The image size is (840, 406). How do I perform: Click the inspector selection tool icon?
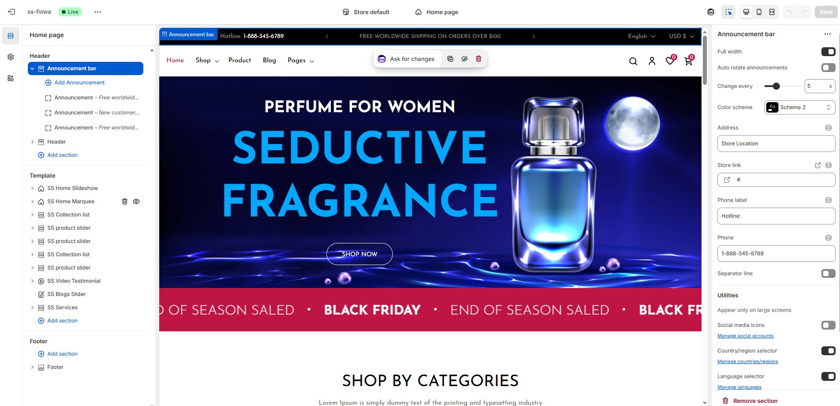click(x=729, y=12)
